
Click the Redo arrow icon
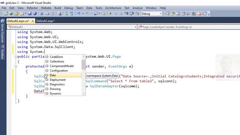[x=87, y=13]
